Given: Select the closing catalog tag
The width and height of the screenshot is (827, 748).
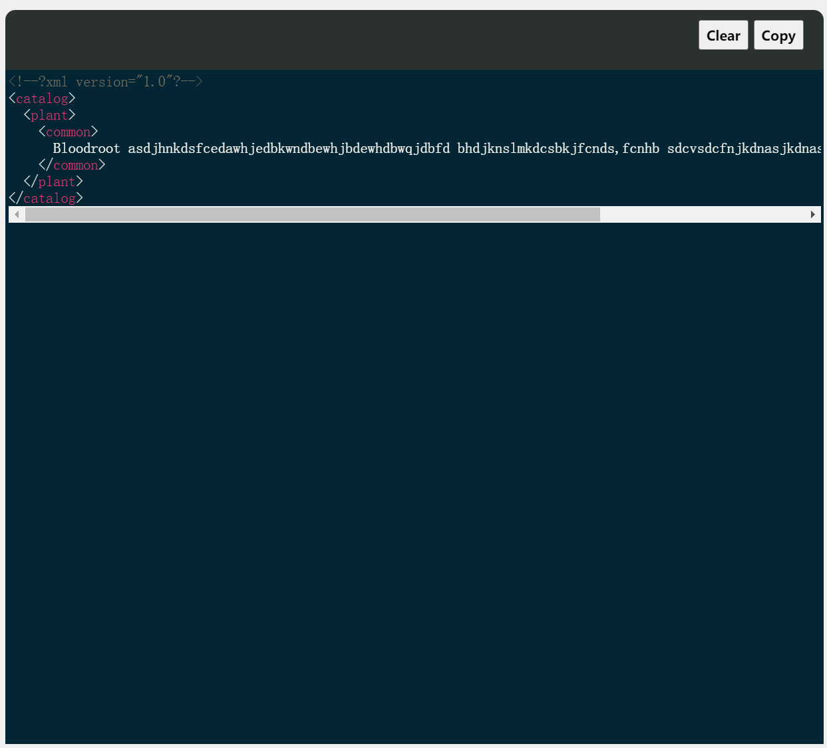Looking at the screenshot, I should [x=45, y=198].
